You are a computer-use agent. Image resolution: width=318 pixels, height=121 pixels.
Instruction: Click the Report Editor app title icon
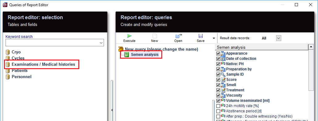(x=5, y=5)
